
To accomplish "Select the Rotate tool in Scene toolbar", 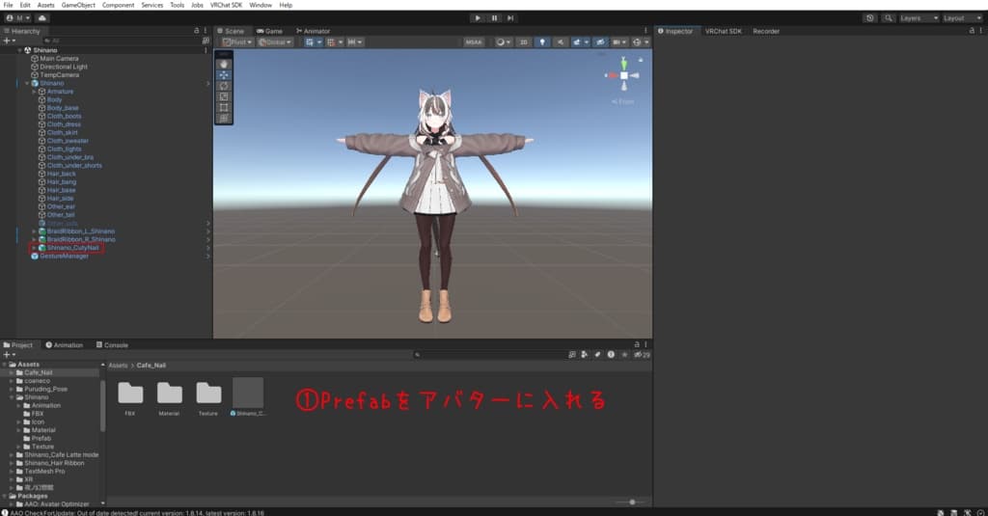I will click(224, 86).
